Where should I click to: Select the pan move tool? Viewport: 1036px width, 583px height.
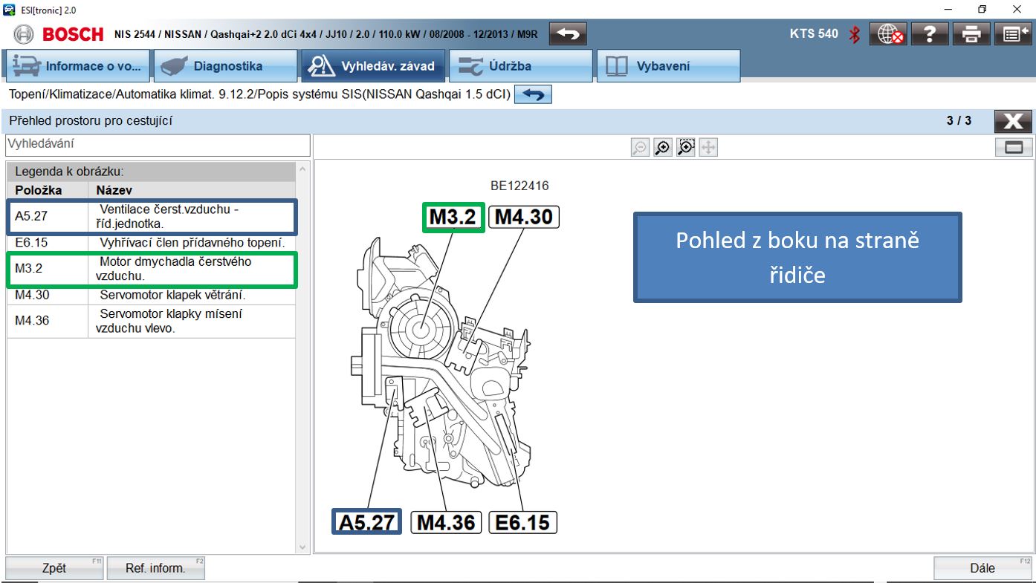pos(708,148)
